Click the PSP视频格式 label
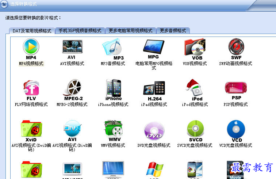 click(236, 104)
